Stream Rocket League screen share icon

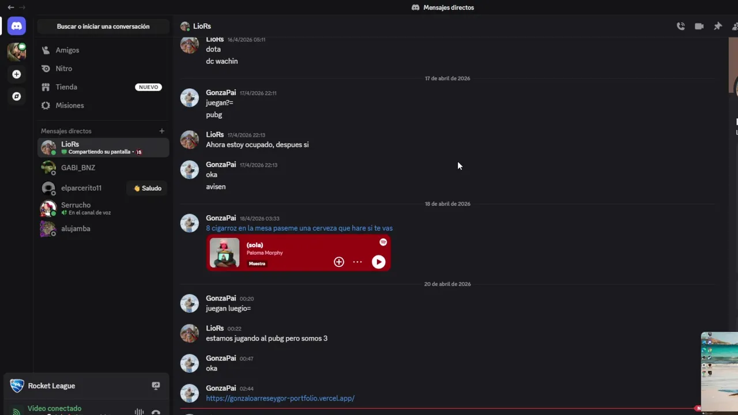[x=156, y=386]
